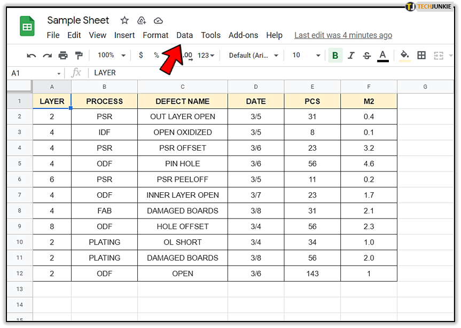Open the Format menu

tap(155, 35)
